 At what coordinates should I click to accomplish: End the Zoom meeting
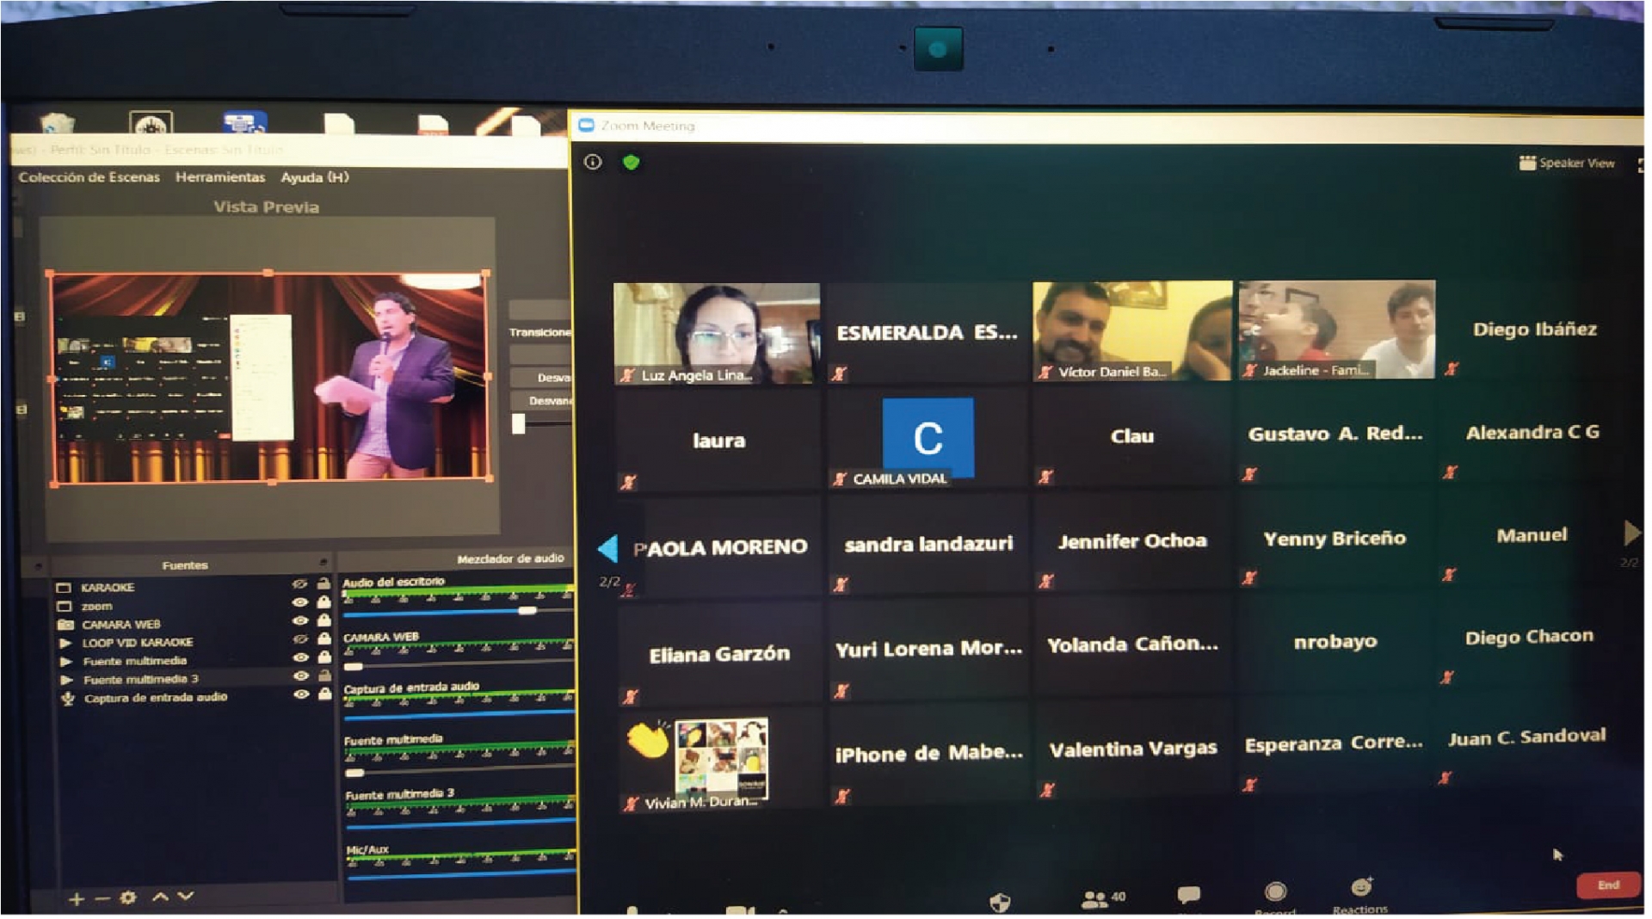(x=1607, y=886)
